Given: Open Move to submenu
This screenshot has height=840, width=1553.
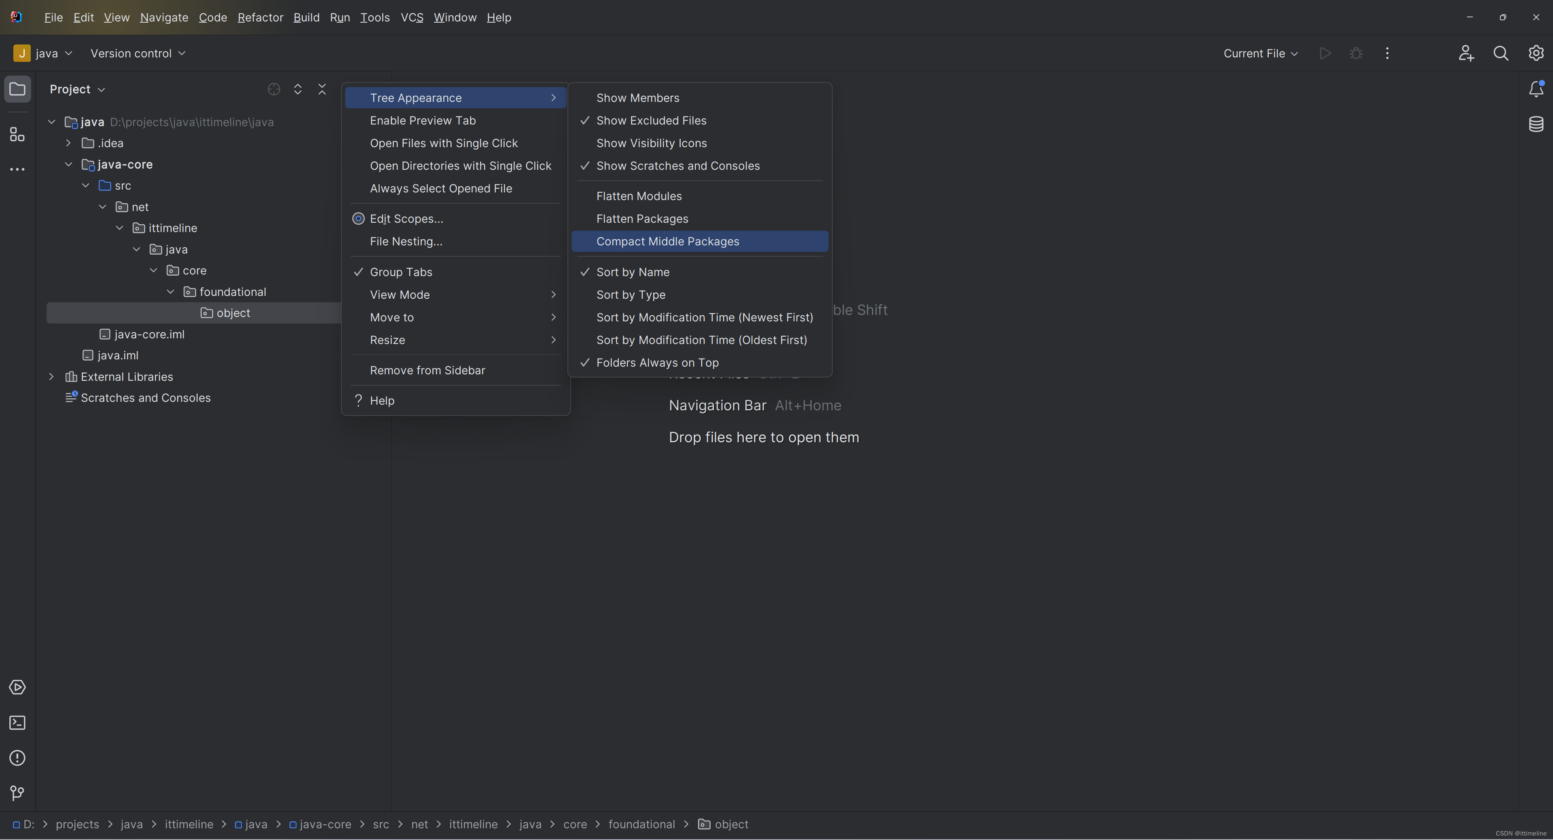Looking at the screenshot, I should [456, 318].
